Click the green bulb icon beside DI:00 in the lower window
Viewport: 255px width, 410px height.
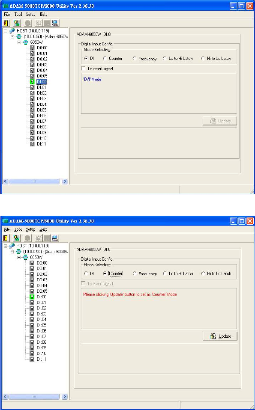click(32, 297)
